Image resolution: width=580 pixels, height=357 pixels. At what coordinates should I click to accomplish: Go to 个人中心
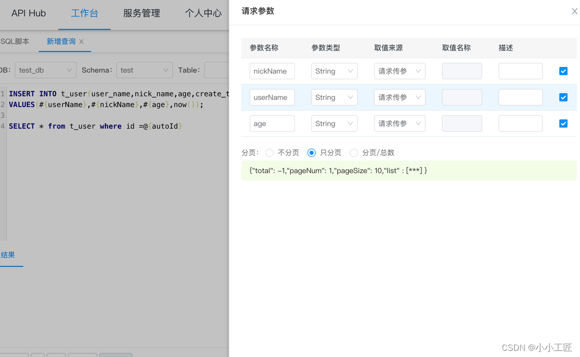[x=204, y=14]
